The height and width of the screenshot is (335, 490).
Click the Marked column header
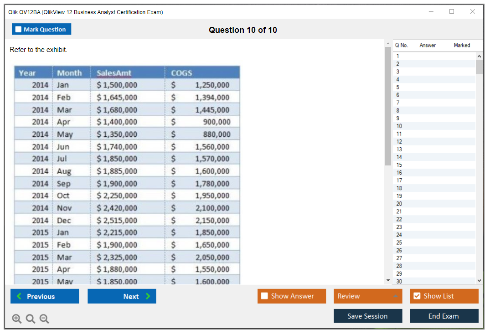point(462,45)
